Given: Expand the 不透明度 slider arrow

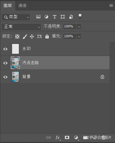Looking at the screenshot, I should click(79, 27).
